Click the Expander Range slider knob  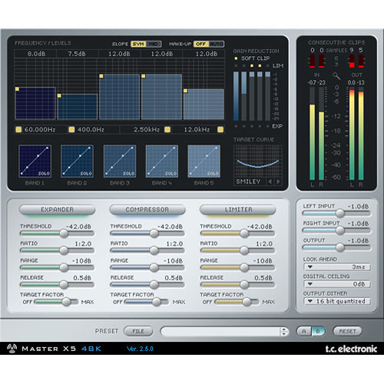pos(64,267)
